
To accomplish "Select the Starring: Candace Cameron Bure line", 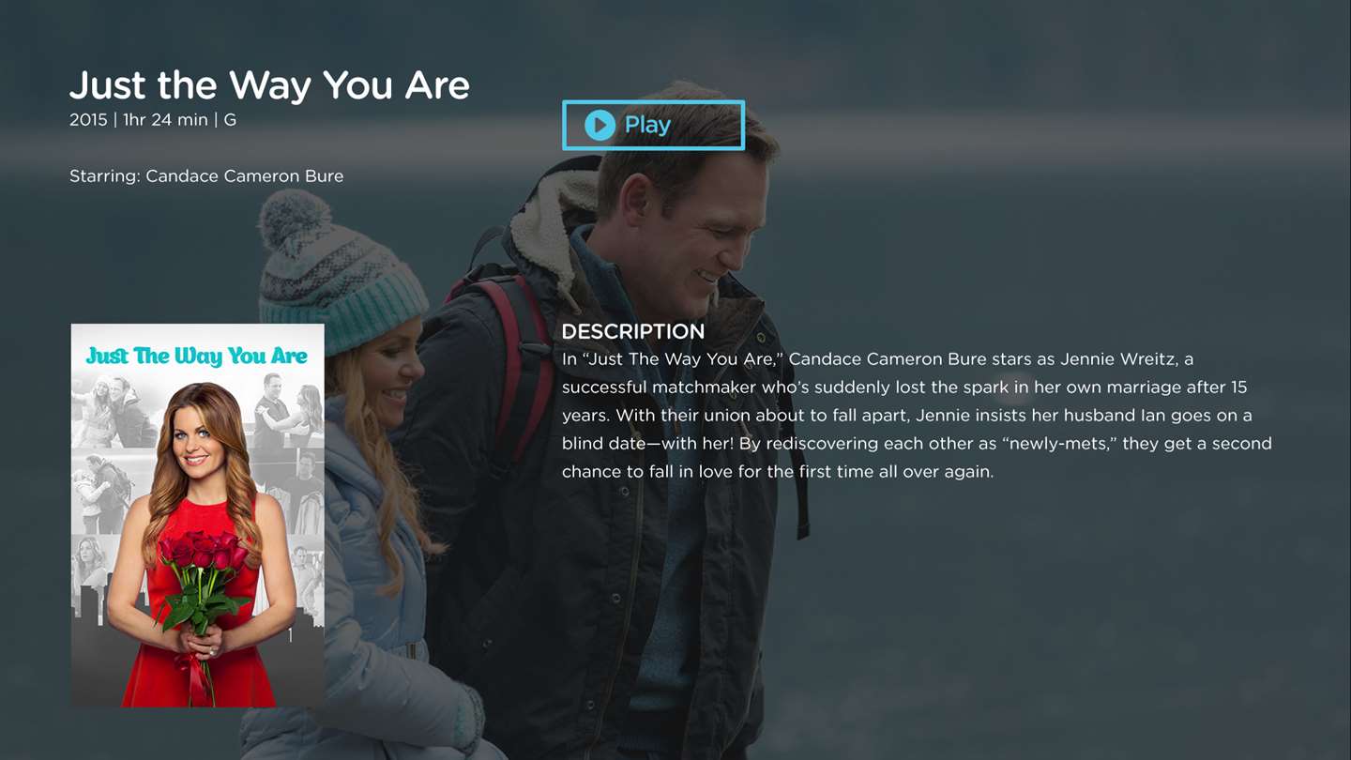I will 206,176.
